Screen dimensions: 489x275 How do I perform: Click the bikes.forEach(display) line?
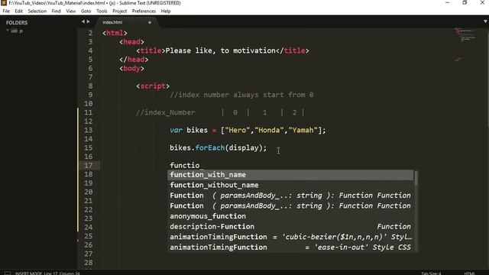(219, 148)
